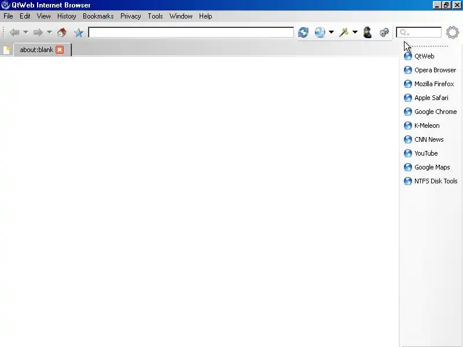Click the private browsing spy icon
Screen dimensions: 463x347
(x=368, y=32)
